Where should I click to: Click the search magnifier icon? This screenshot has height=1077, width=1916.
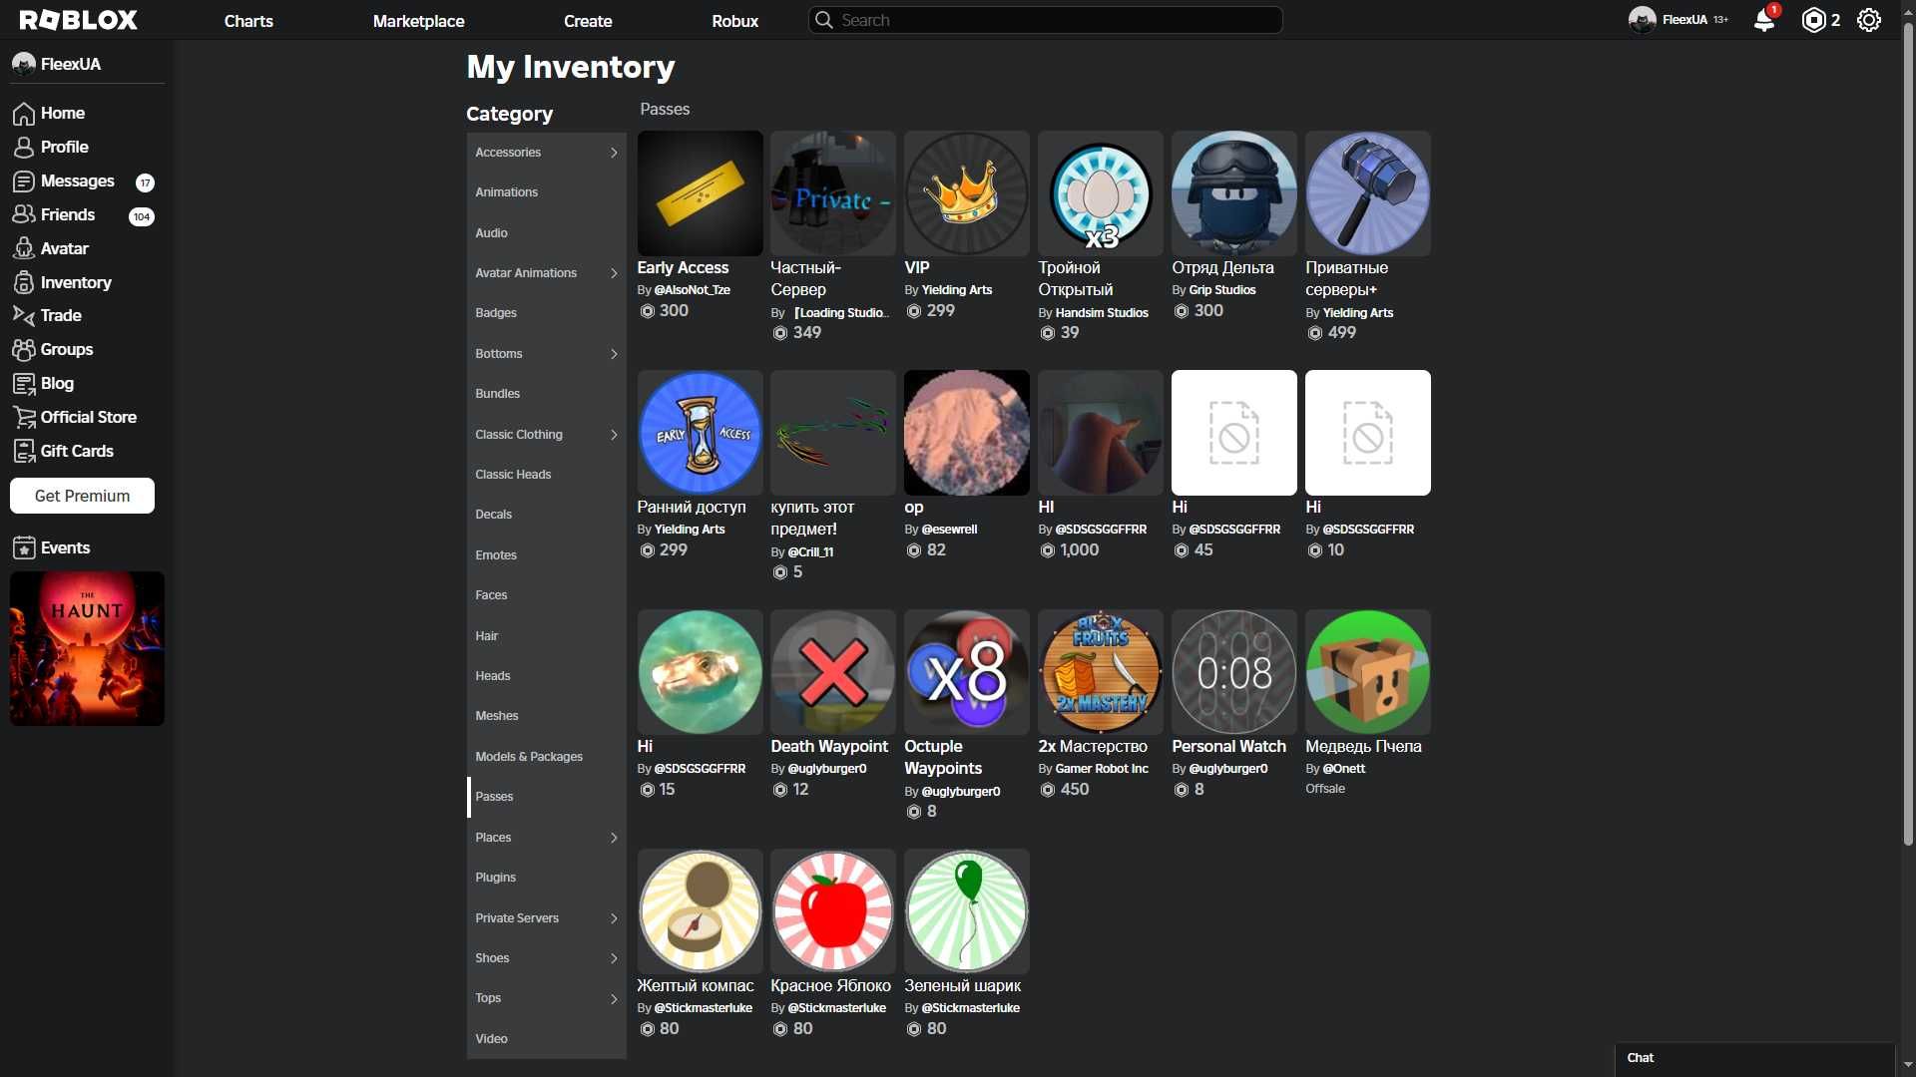pos(823,20)
